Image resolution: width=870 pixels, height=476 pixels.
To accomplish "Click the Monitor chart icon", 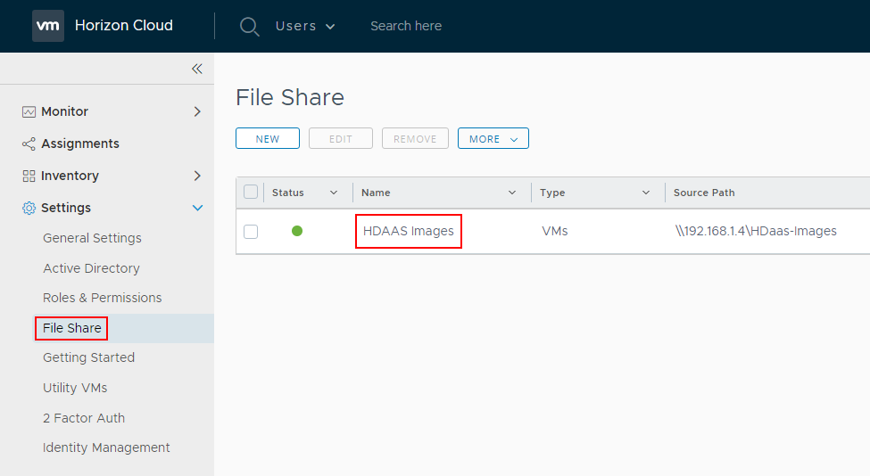I will pos(29,111).
